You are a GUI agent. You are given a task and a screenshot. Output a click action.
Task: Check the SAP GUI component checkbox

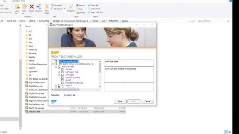pos(62,70)
